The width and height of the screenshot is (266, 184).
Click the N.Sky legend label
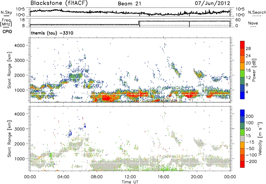pos(6,12)
